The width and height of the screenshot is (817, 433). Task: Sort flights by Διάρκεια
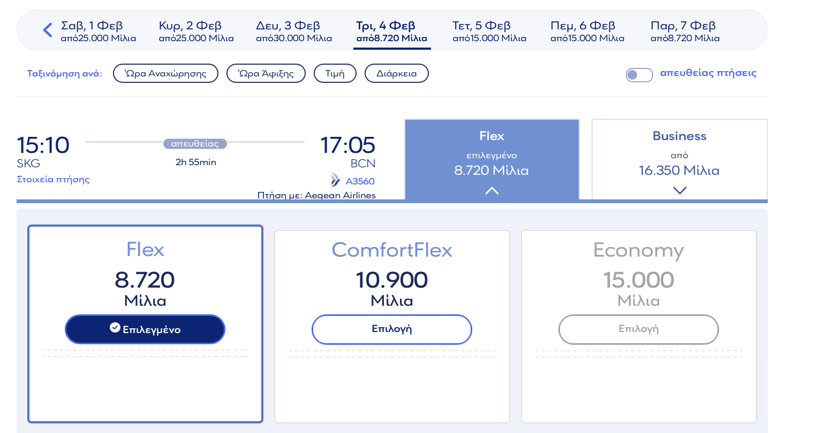coord(396,74)
